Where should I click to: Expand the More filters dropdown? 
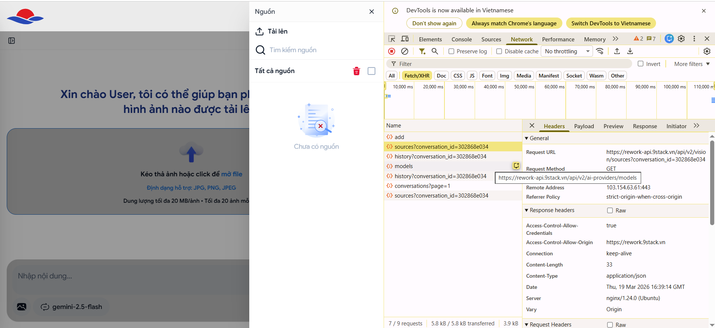pos(691,64)
